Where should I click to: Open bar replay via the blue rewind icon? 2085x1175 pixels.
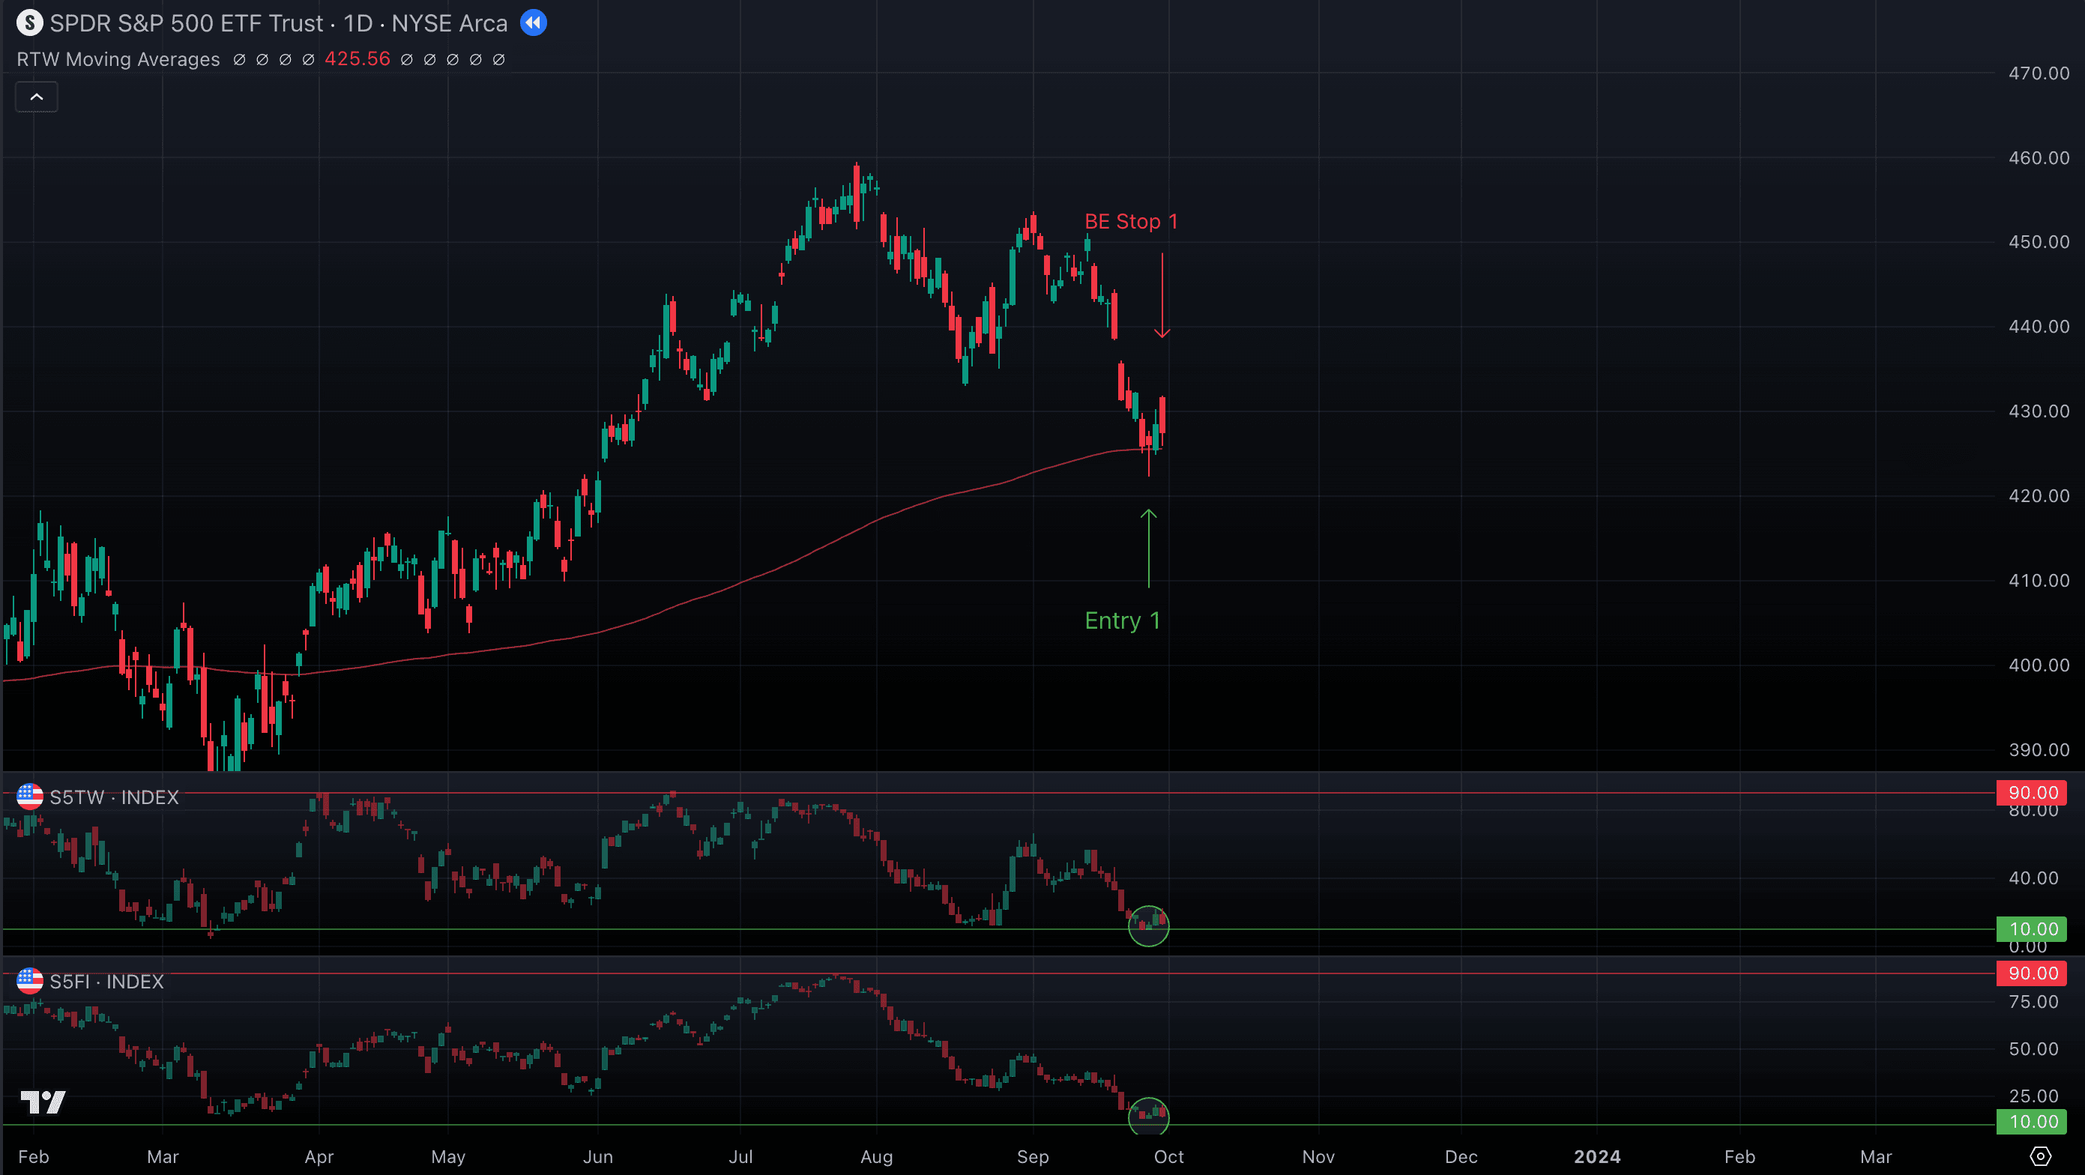534,22
